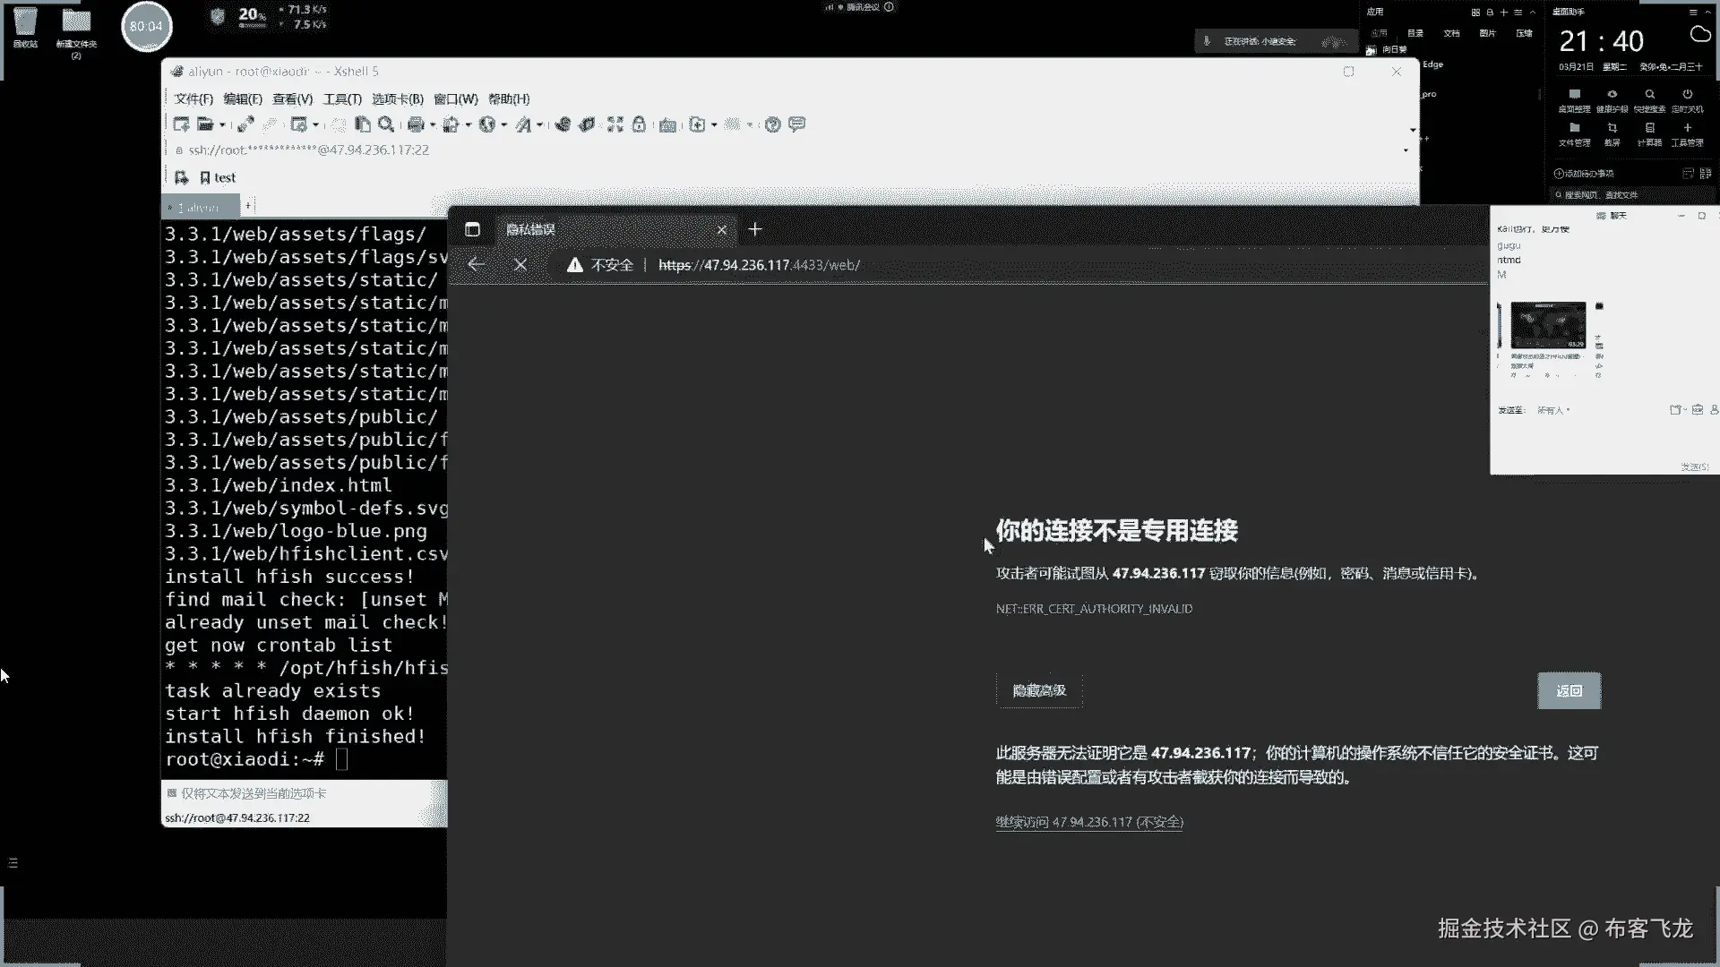Toggle the send-text-to-current-tab option in Xshell

(x=172, y=793)
